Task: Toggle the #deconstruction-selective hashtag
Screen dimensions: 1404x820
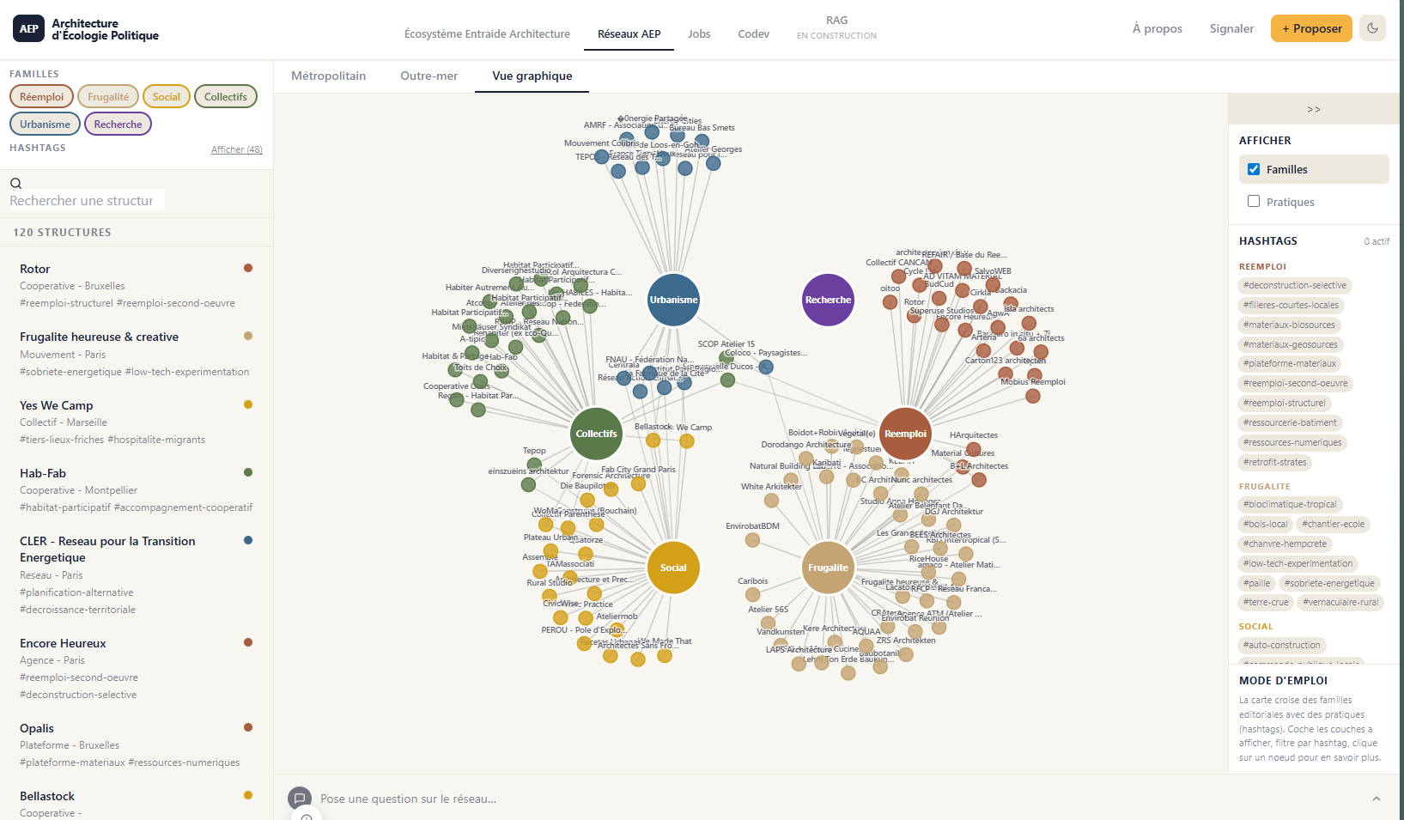Action: tap(1295, 285)
